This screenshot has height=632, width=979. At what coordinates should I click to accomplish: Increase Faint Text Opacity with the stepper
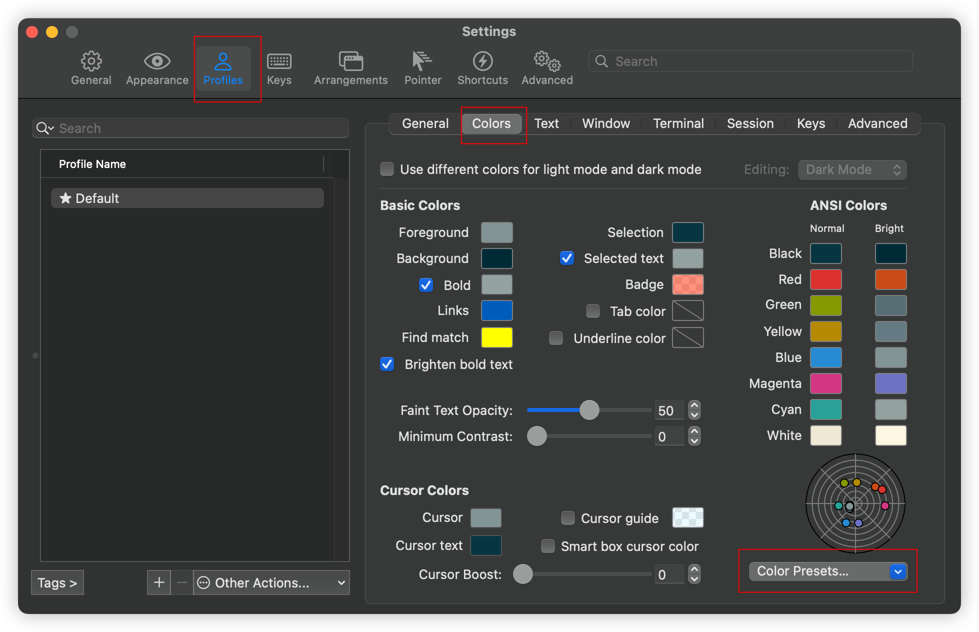(x=694, y=405)
